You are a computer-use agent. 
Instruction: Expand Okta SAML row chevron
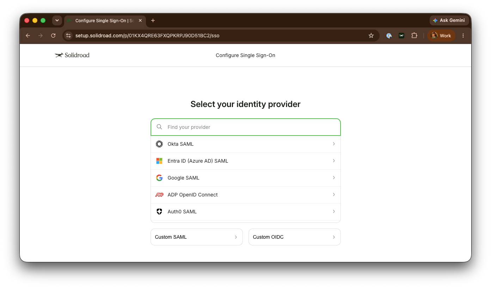tap(333, 144)
